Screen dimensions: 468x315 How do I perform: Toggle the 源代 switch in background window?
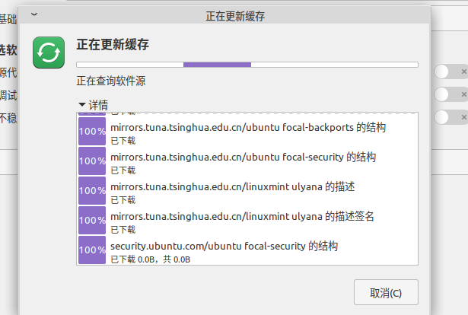click(x=450, y=72)
